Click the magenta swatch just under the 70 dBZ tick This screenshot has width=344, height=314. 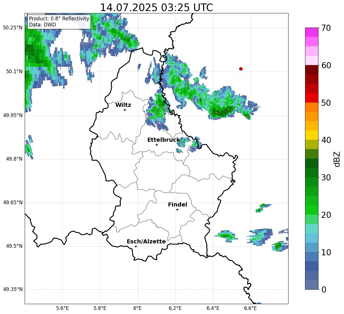coord(311,33)
